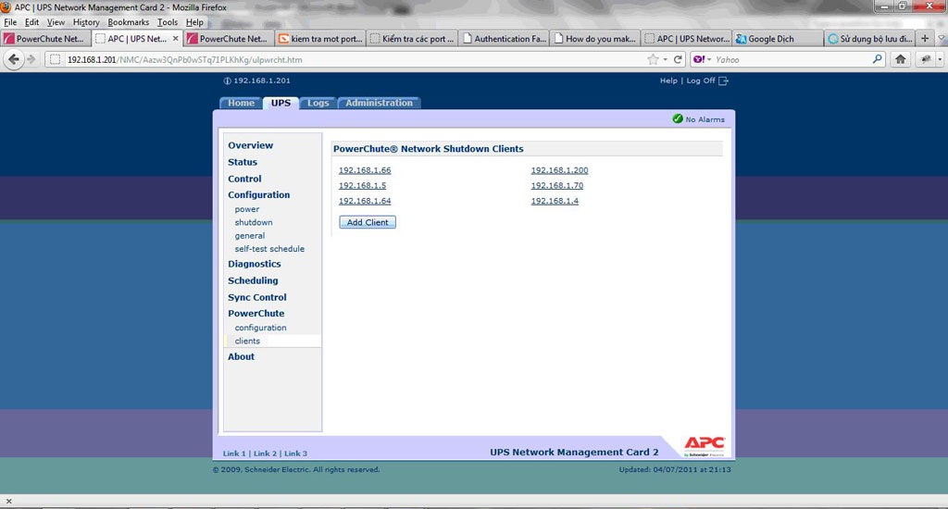Open the Diagnostics sidebar item
The height and width of the screenshot is (509, 948).
point(254,264)
